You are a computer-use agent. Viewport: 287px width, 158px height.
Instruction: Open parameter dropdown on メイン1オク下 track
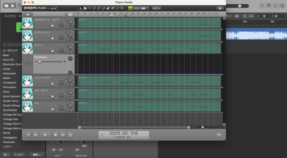pyautogui.click(x=71, y=85)
